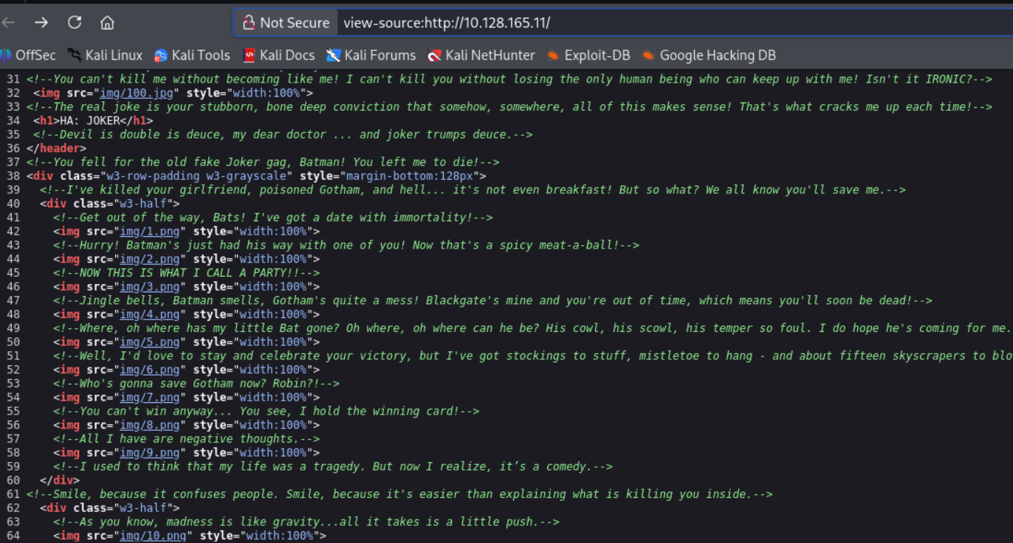The height and width of the screenshot is (543, 1013).
Task: Open the browser home page
Action: point(108,23)
